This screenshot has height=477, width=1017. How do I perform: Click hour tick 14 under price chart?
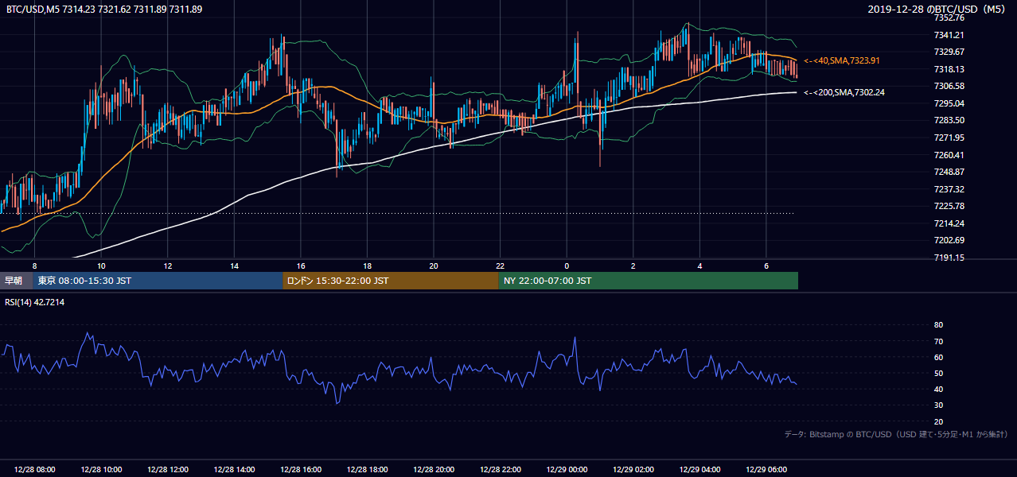click(234, 266)
